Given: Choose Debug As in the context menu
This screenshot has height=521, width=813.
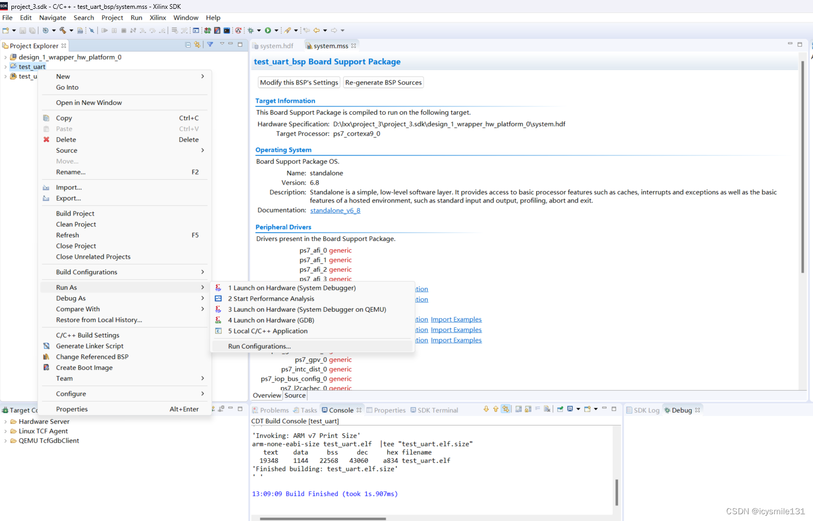Looking at the screenshot, I should (x=125, y=298).
